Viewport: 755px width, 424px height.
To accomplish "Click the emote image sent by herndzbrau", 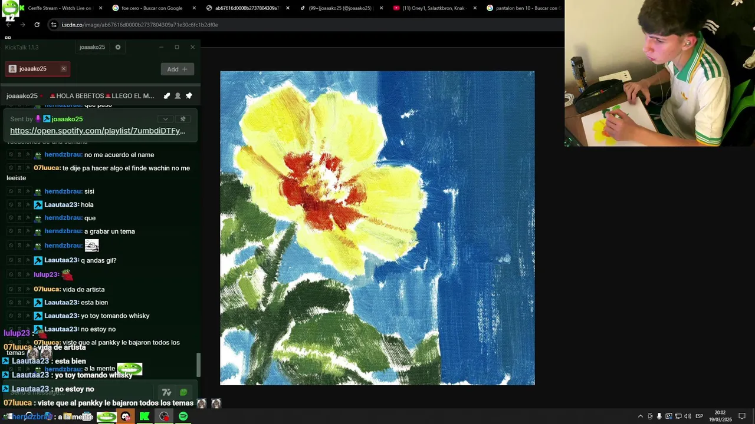I will tap(91, 246).
